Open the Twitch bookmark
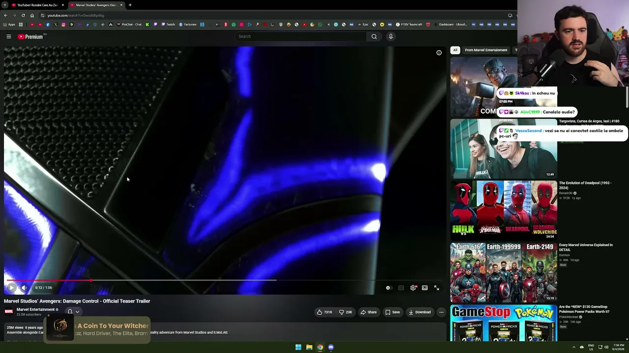This screenshot has width=629, height=353. pyautogui.click(x=168, y=25)
